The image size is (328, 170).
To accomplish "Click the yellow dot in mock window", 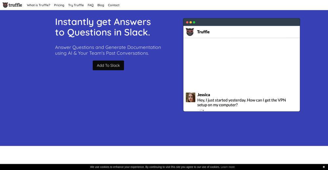I will point(191,22).
